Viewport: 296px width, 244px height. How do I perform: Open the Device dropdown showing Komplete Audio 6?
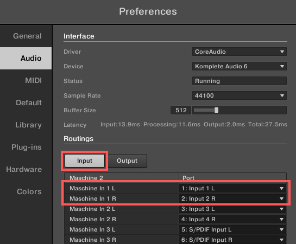pyautogui.click(x=240, y=66)
